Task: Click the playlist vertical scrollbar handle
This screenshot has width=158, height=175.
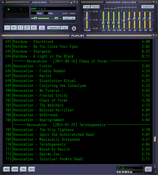Action: coord(155,139)
